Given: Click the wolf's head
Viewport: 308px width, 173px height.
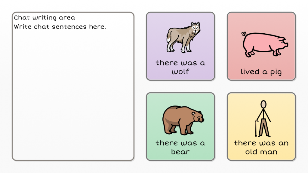Looking at the screenshot, I should coord(195,28).
